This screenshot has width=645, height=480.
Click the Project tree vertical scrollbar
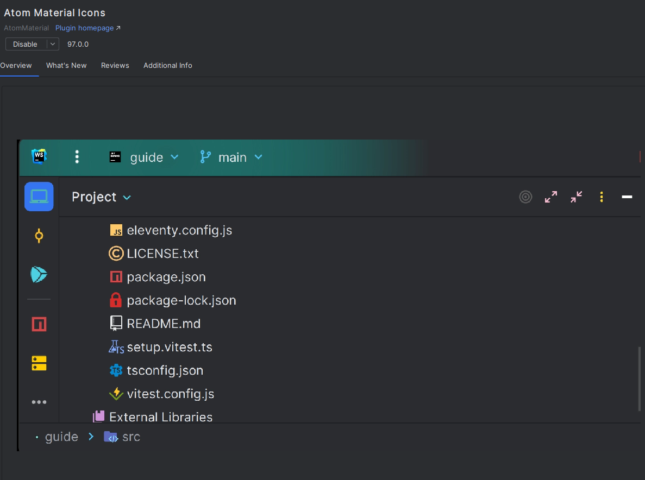[x=640, y=378]
